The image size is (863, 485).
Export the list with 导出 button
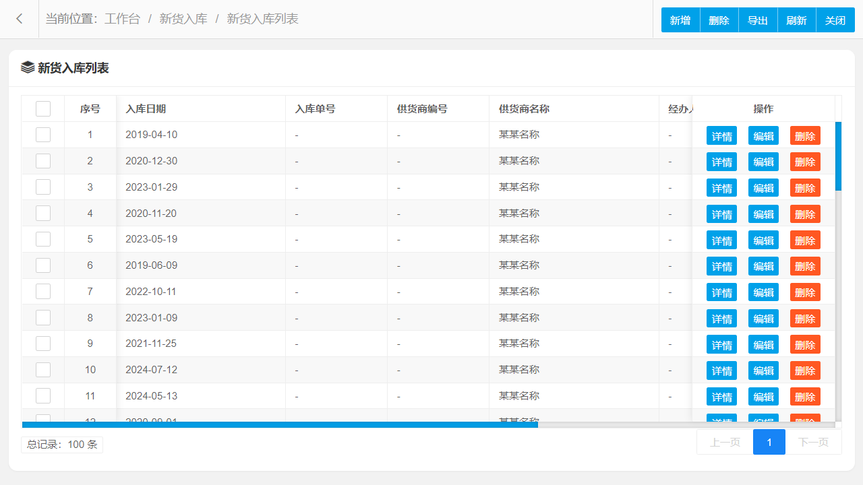(758, 20)
